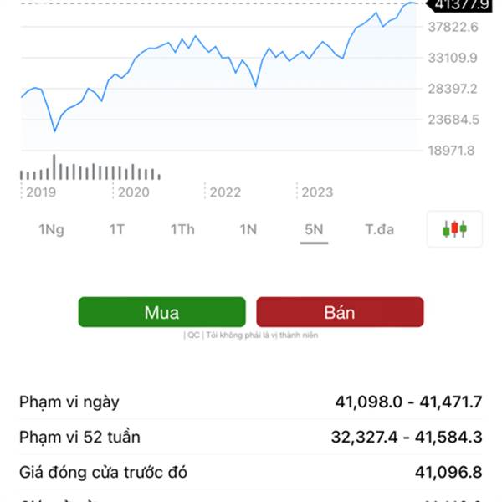Tap the current price tag 41377.9
502x502 pixels.
458,5
